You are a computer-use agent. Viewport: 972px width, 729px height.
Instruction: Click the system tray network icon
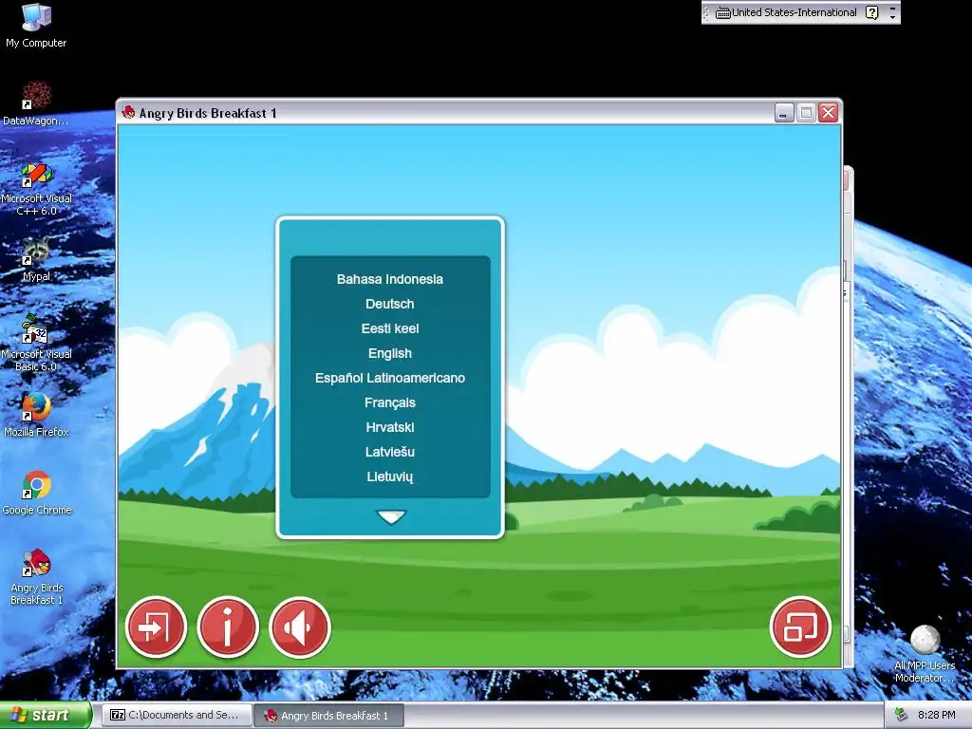[902, 715]
